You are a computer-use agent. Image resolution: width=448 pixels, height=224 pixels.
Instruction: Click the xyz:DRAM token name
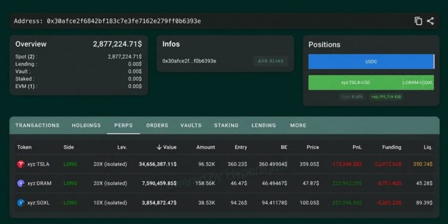click(39, 183)
